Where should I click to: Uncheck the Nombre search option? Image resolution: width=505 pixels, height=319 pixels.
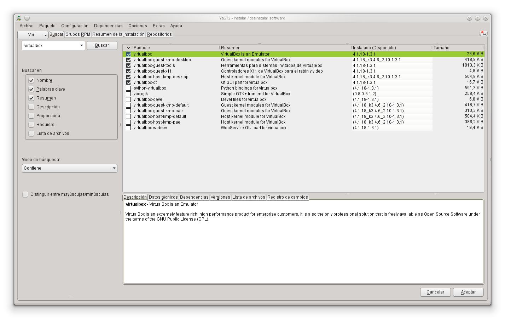[31, 80]
